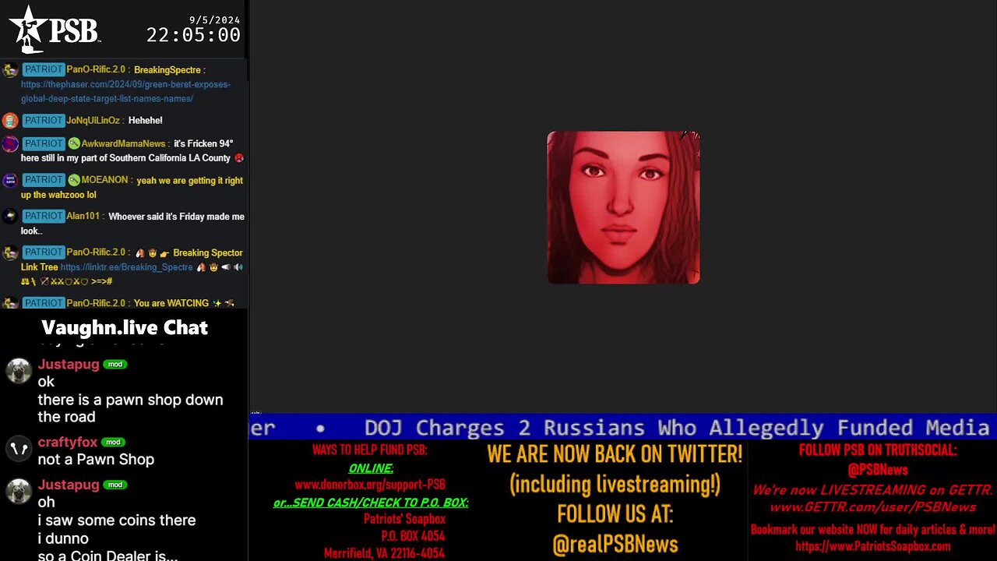The height and width of the screenshot is (561, 997).
Task: Open the www.PatriotsSoapbox.com website link
Action: [x=873, y=546]
